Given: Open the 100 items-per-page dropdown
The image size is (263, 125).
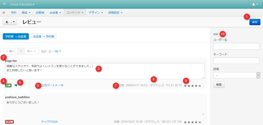Looking at the screenshot, I should [58, 52].
